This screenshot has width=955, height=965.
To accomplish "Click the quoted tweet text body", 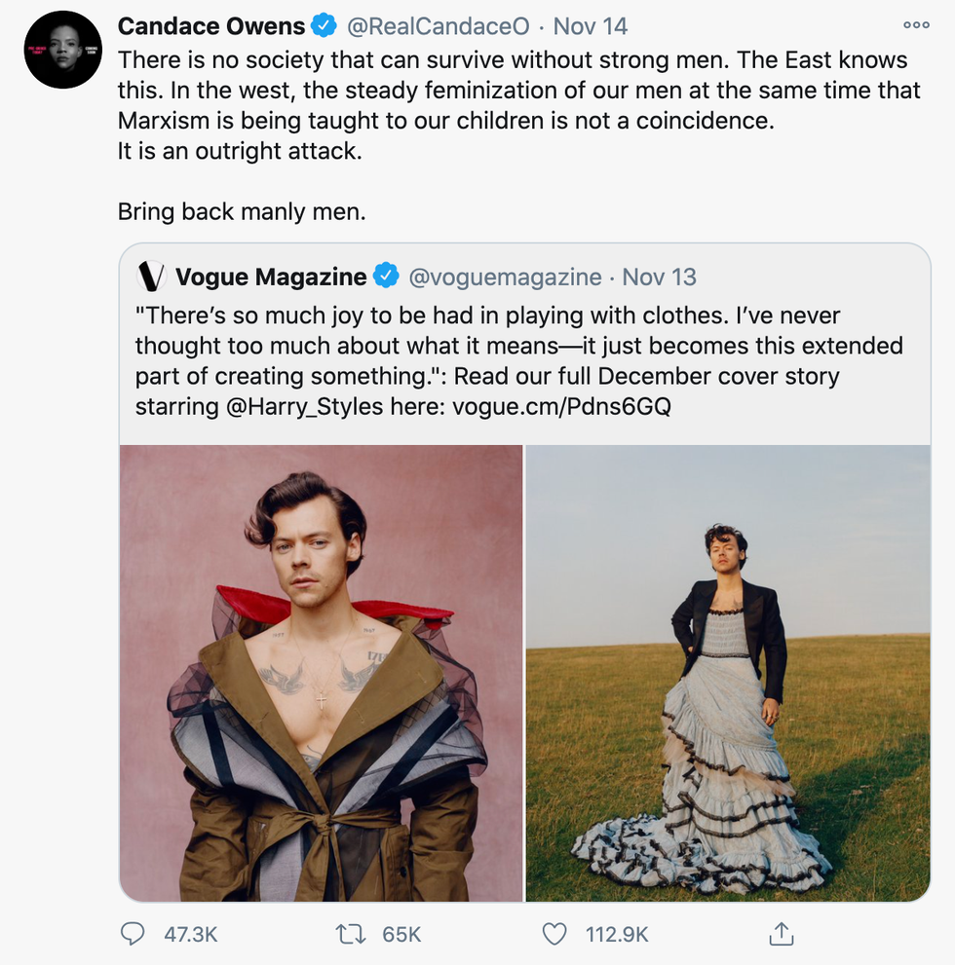I will (x=487, y=346).
